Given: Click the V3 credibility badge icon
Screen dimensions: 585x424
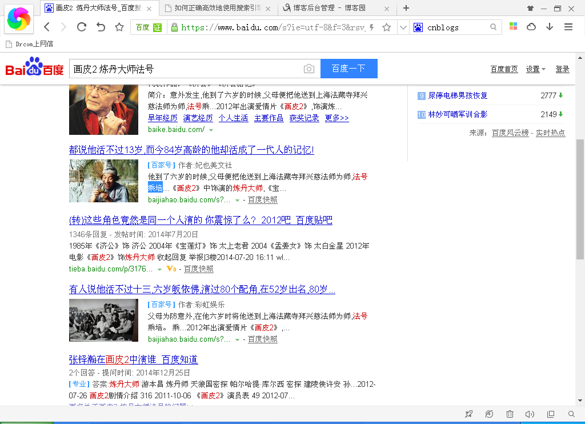Looking at the screenshot, I should [171, 269].
